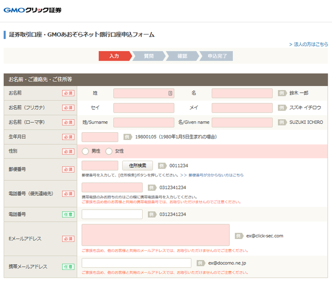Focus the 姓 name input field
The height and width of the screenshot is (282, 332).
pos(144,93)
